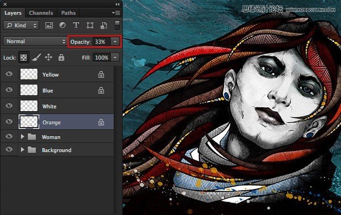Open the Normal blend mode dropdown
341x215 pixels.
35,41
